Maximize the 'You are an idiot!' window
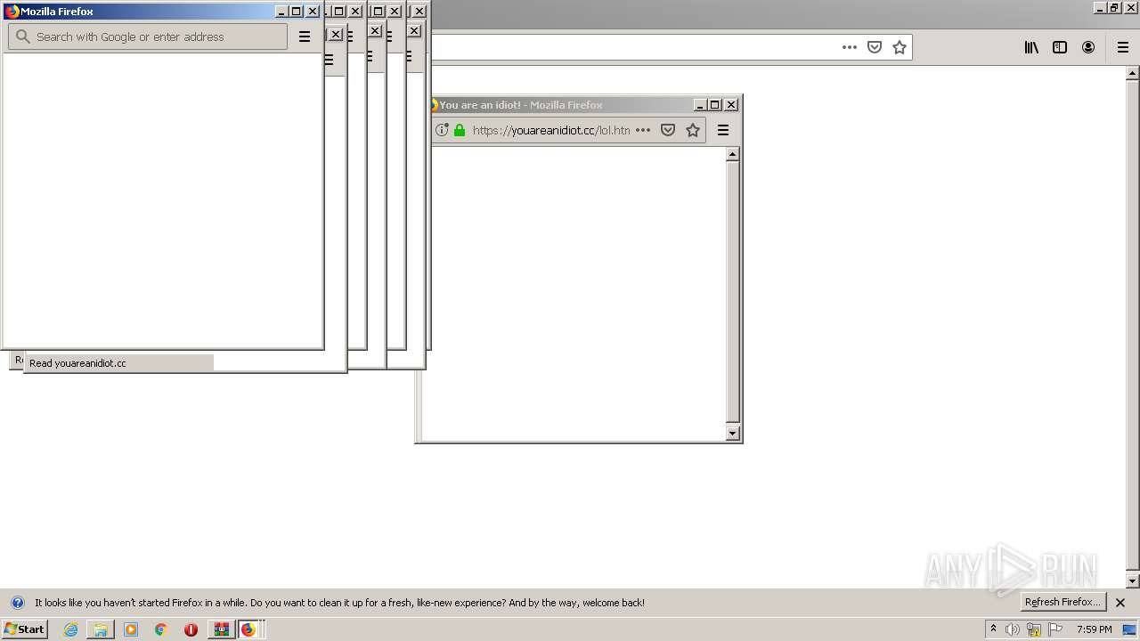This screenshot has height=641, width=1140. point(715,105)
